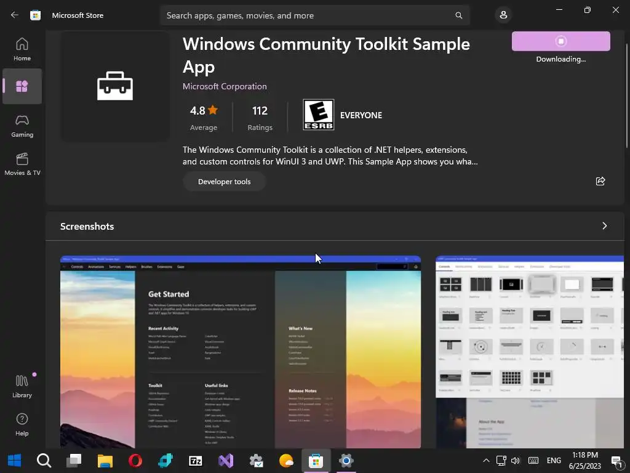Open the gear-with-checkmark taskbar app

tap(256, 461)
